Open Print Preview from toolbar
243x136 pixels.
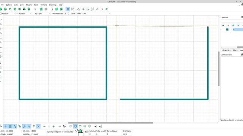pos(29,9)
